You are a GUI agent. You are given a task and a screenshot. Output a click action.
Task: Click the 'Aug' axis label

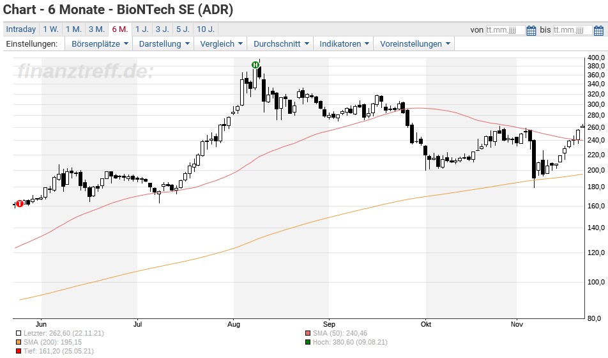[234, 324]
